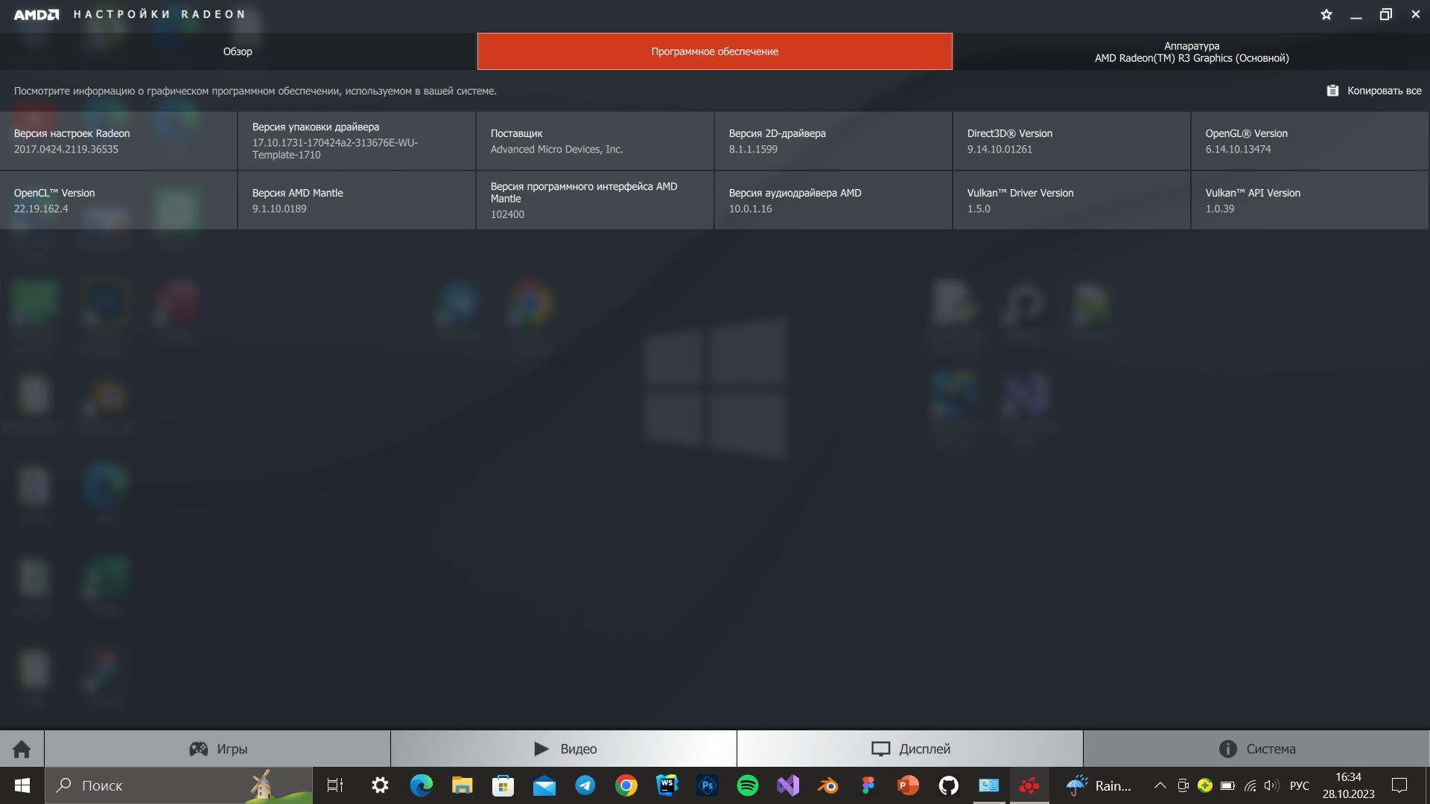The image size is (1430, 804).
Task: Select the Программное обеспечение tab
Action: coord(714,51)
